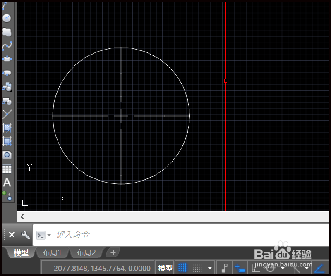Open polar tracking angle dropdown arrow
Image resolution: width=331 pixels, height=276 pixels.
click(x=283, y=268)
